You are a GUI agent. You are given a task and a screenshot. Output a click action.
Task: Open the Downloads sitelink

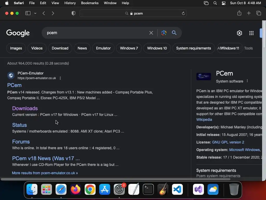coord(25,108)
